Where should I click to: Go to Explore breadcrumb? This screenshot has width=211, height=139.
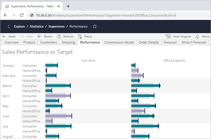[19, 26]
